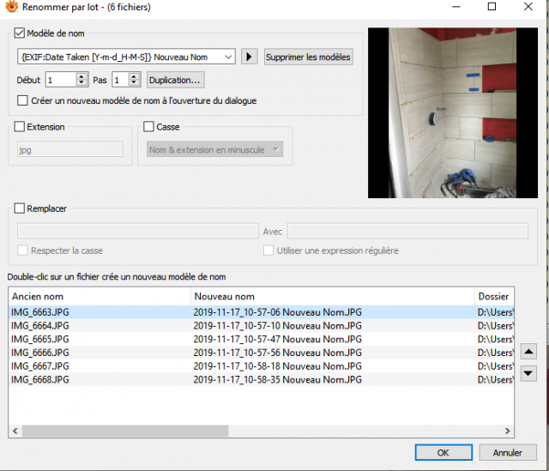Click the horizontal scrollbar thumb in file list
Viewport: 549px width, 471px height.
pyautogui.click(x=125, y=431)
